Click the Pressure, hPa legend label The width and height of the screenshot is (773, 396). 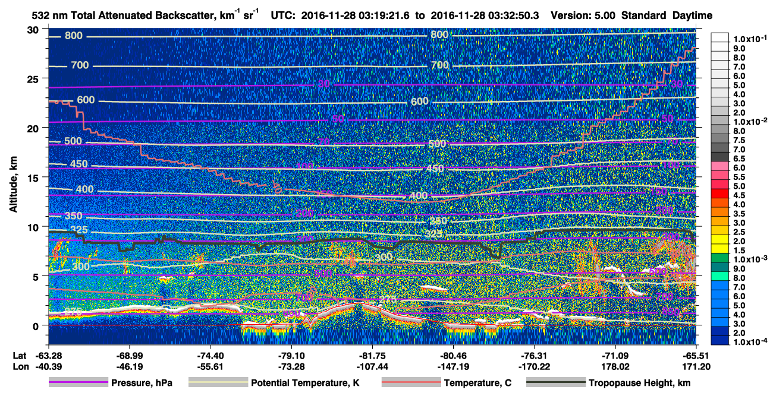142,384
